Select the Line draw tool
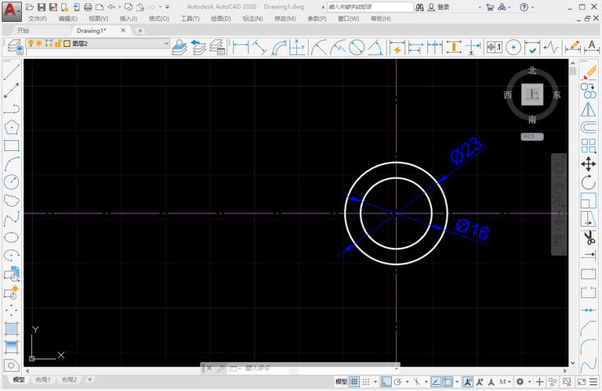This screenshot has width=602, height=391. pos(12,71)
